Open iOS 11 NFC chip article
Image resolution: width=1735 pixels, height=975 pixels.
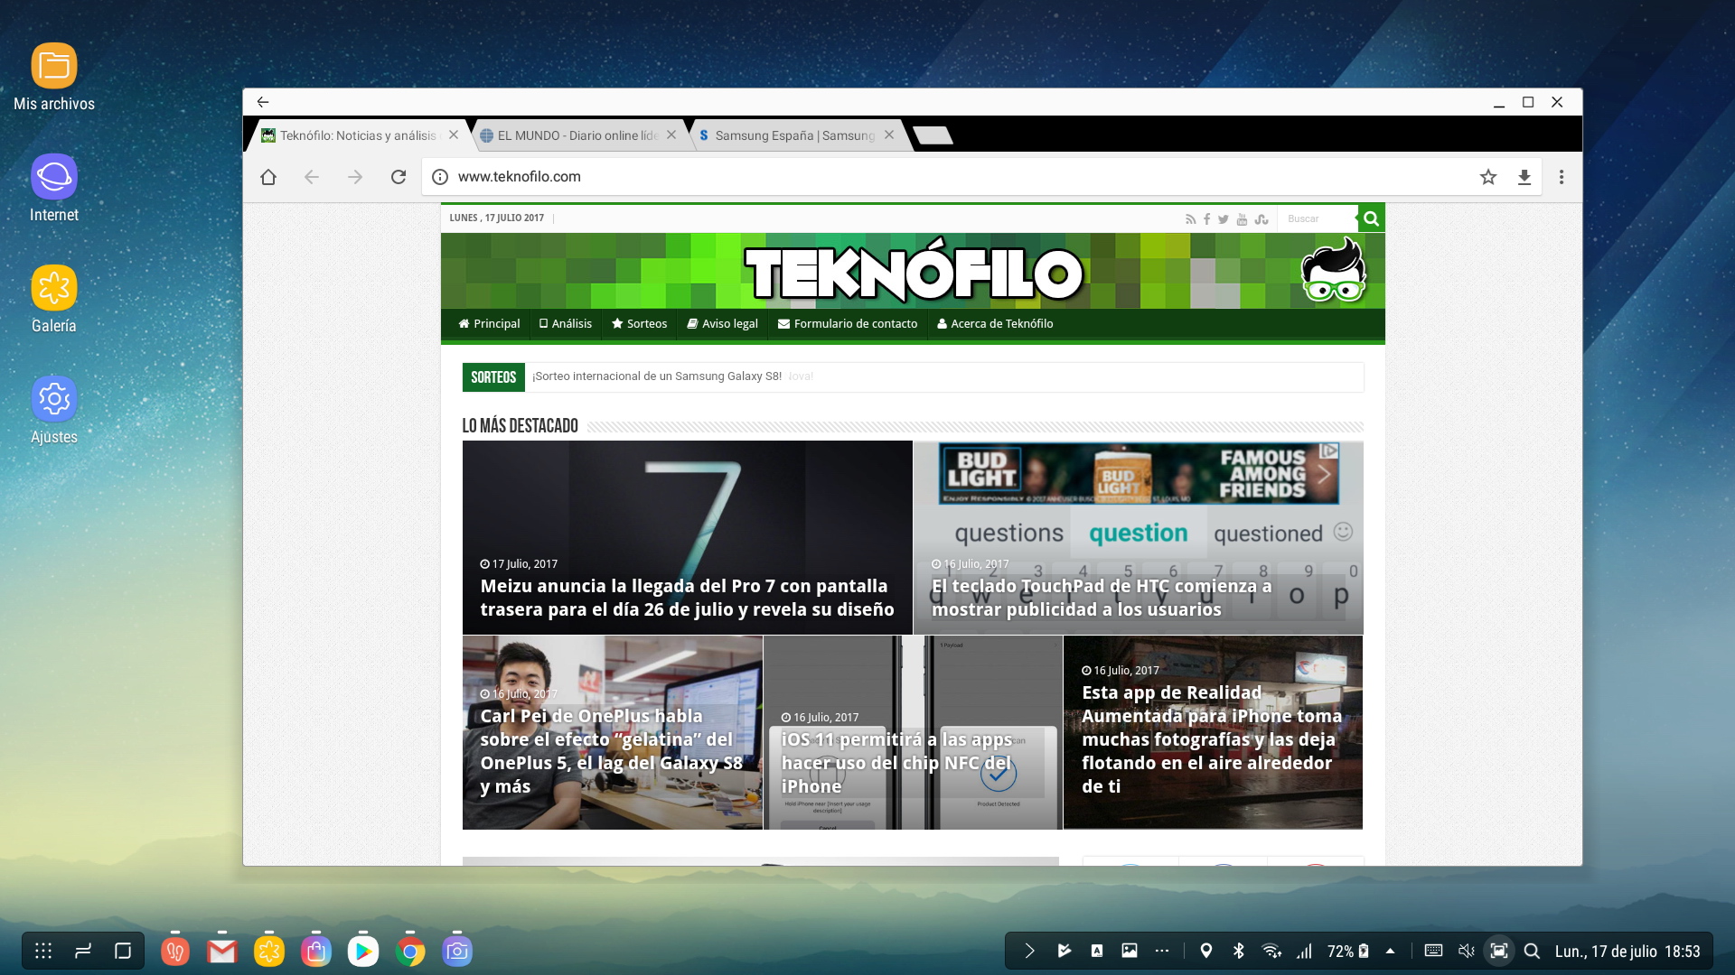click(913, 732)
